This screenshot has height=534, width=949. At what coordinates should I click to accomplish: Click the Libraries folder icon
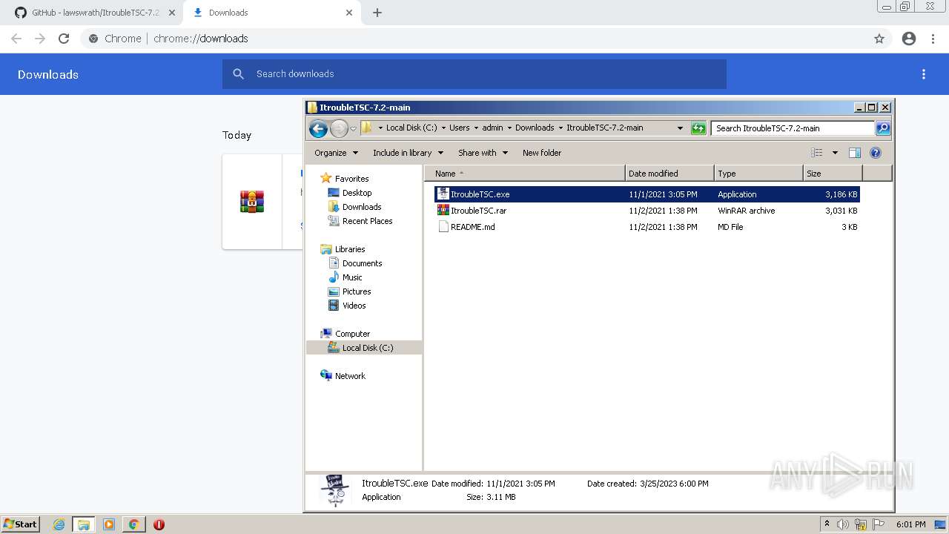pyautogui.click(x=326, y=249)
